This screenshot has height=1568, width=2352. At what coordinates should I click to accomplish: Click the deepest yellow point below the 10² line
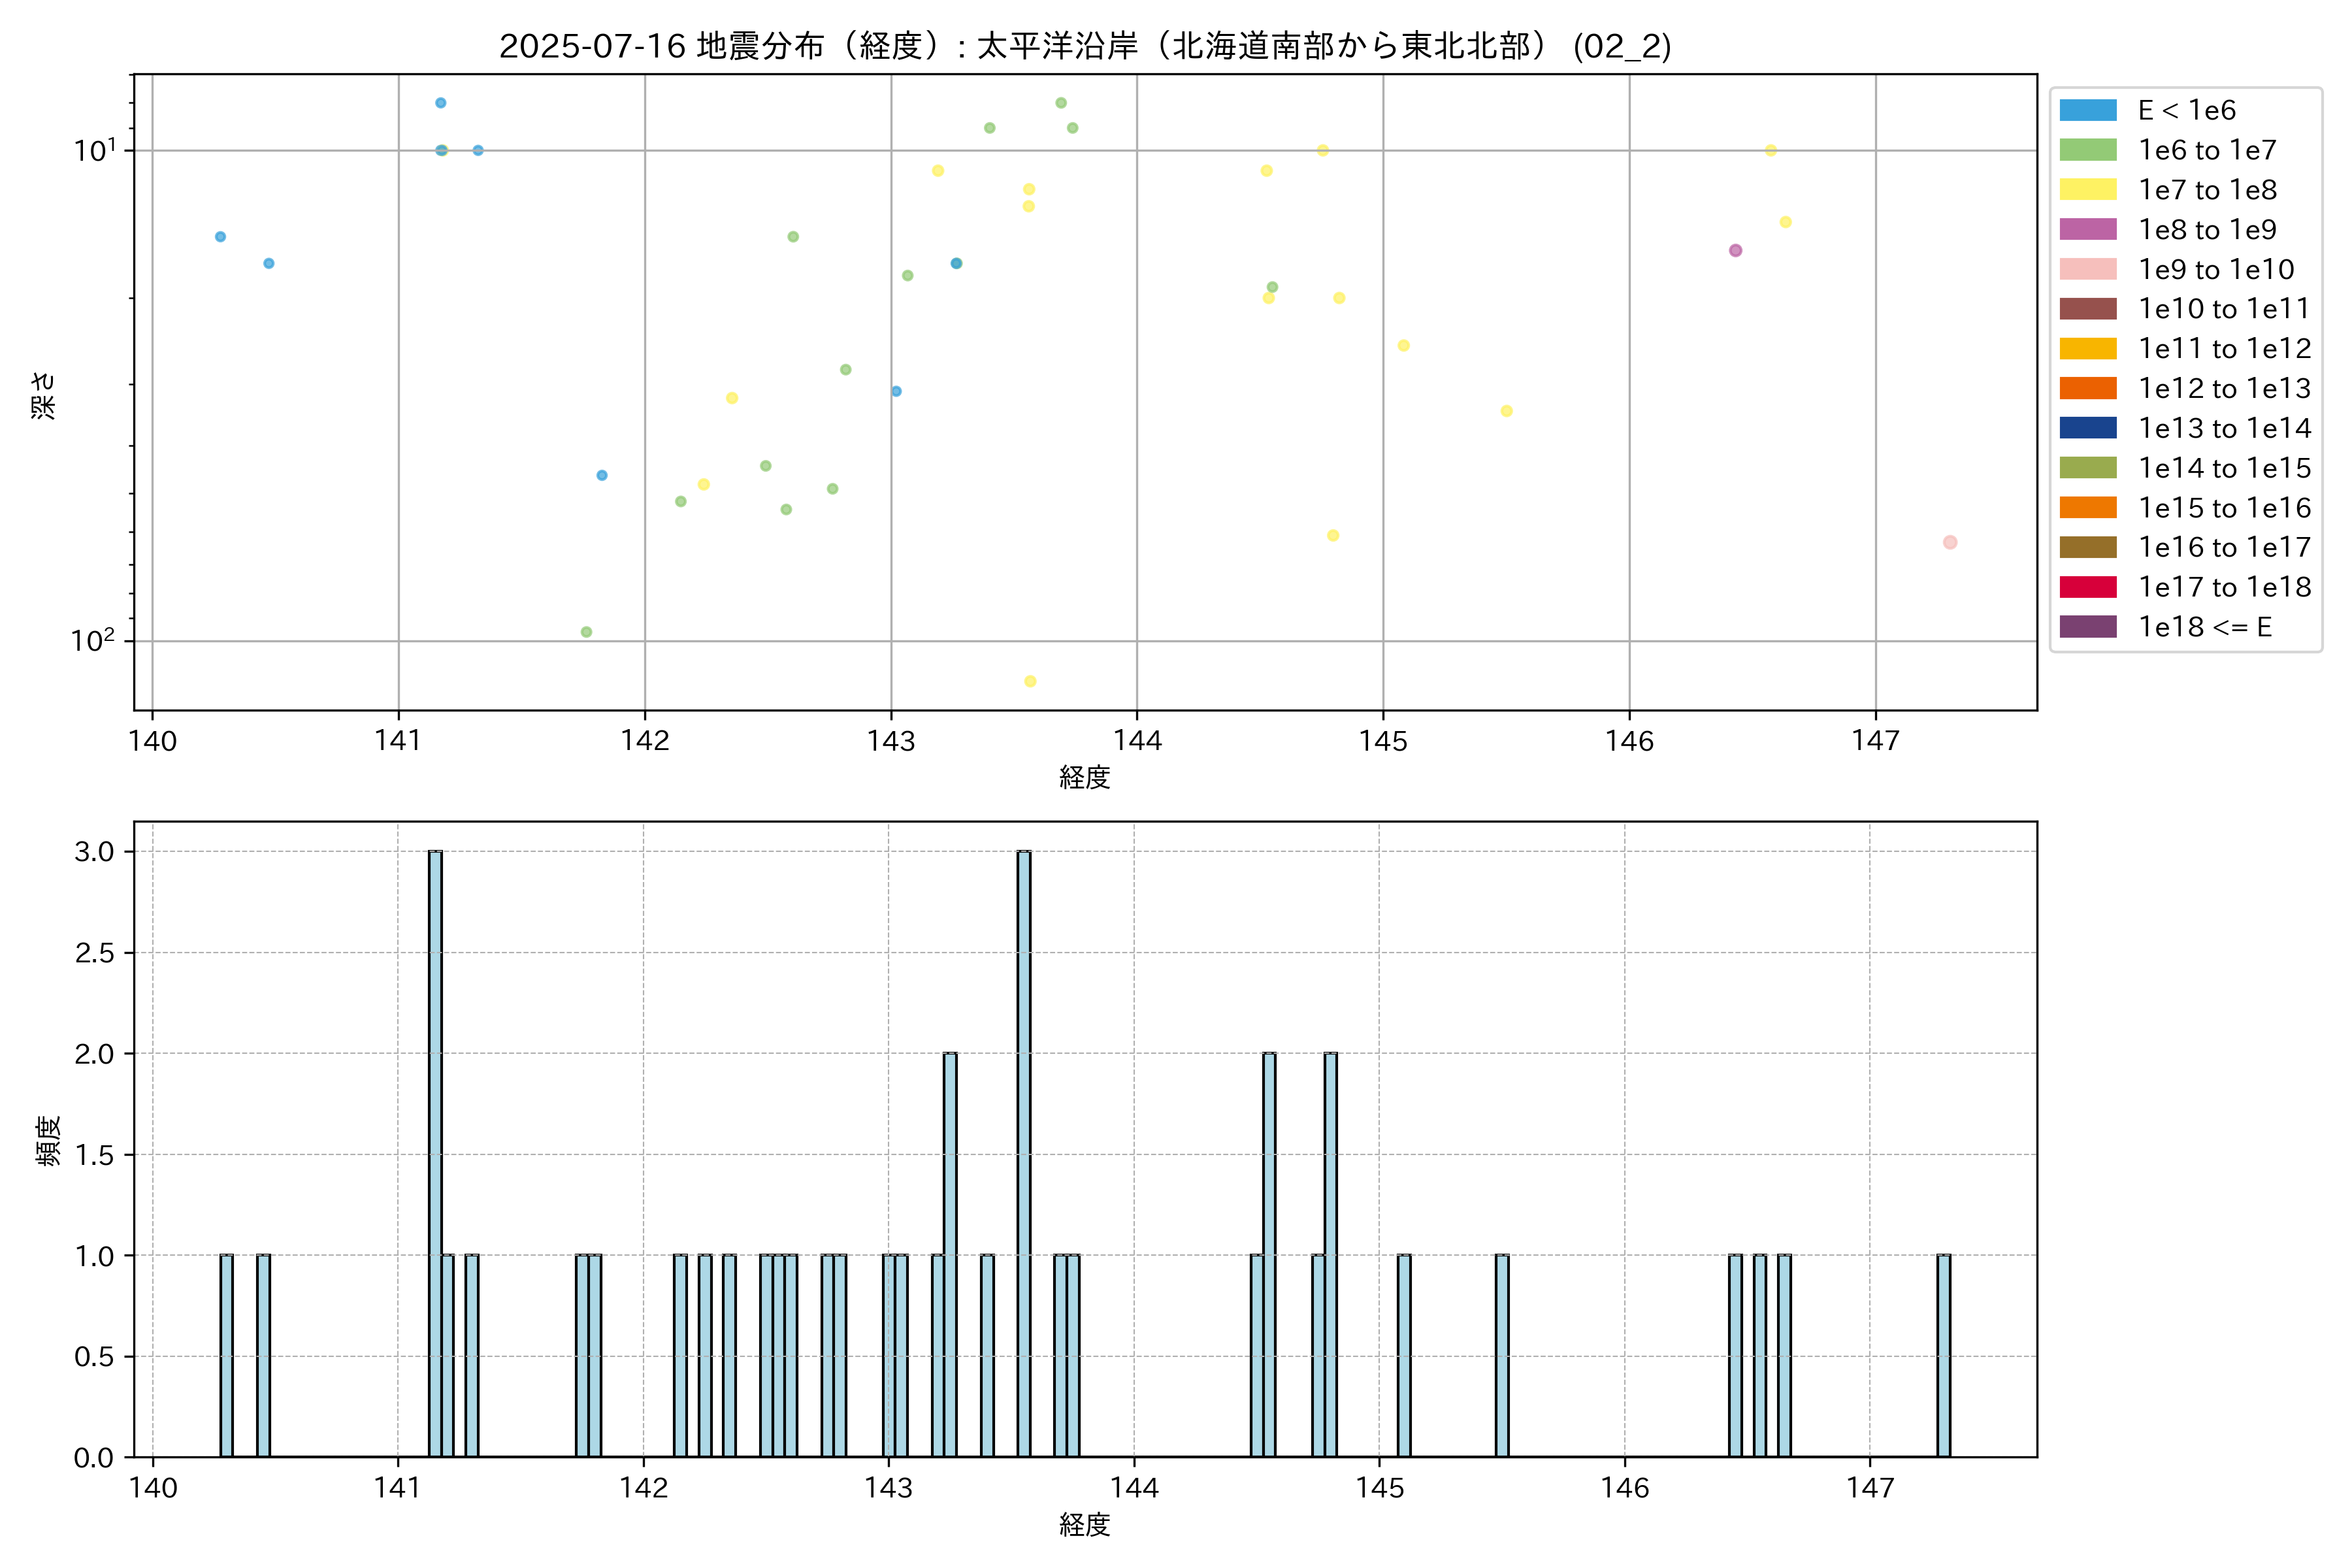coord(1030,681)
